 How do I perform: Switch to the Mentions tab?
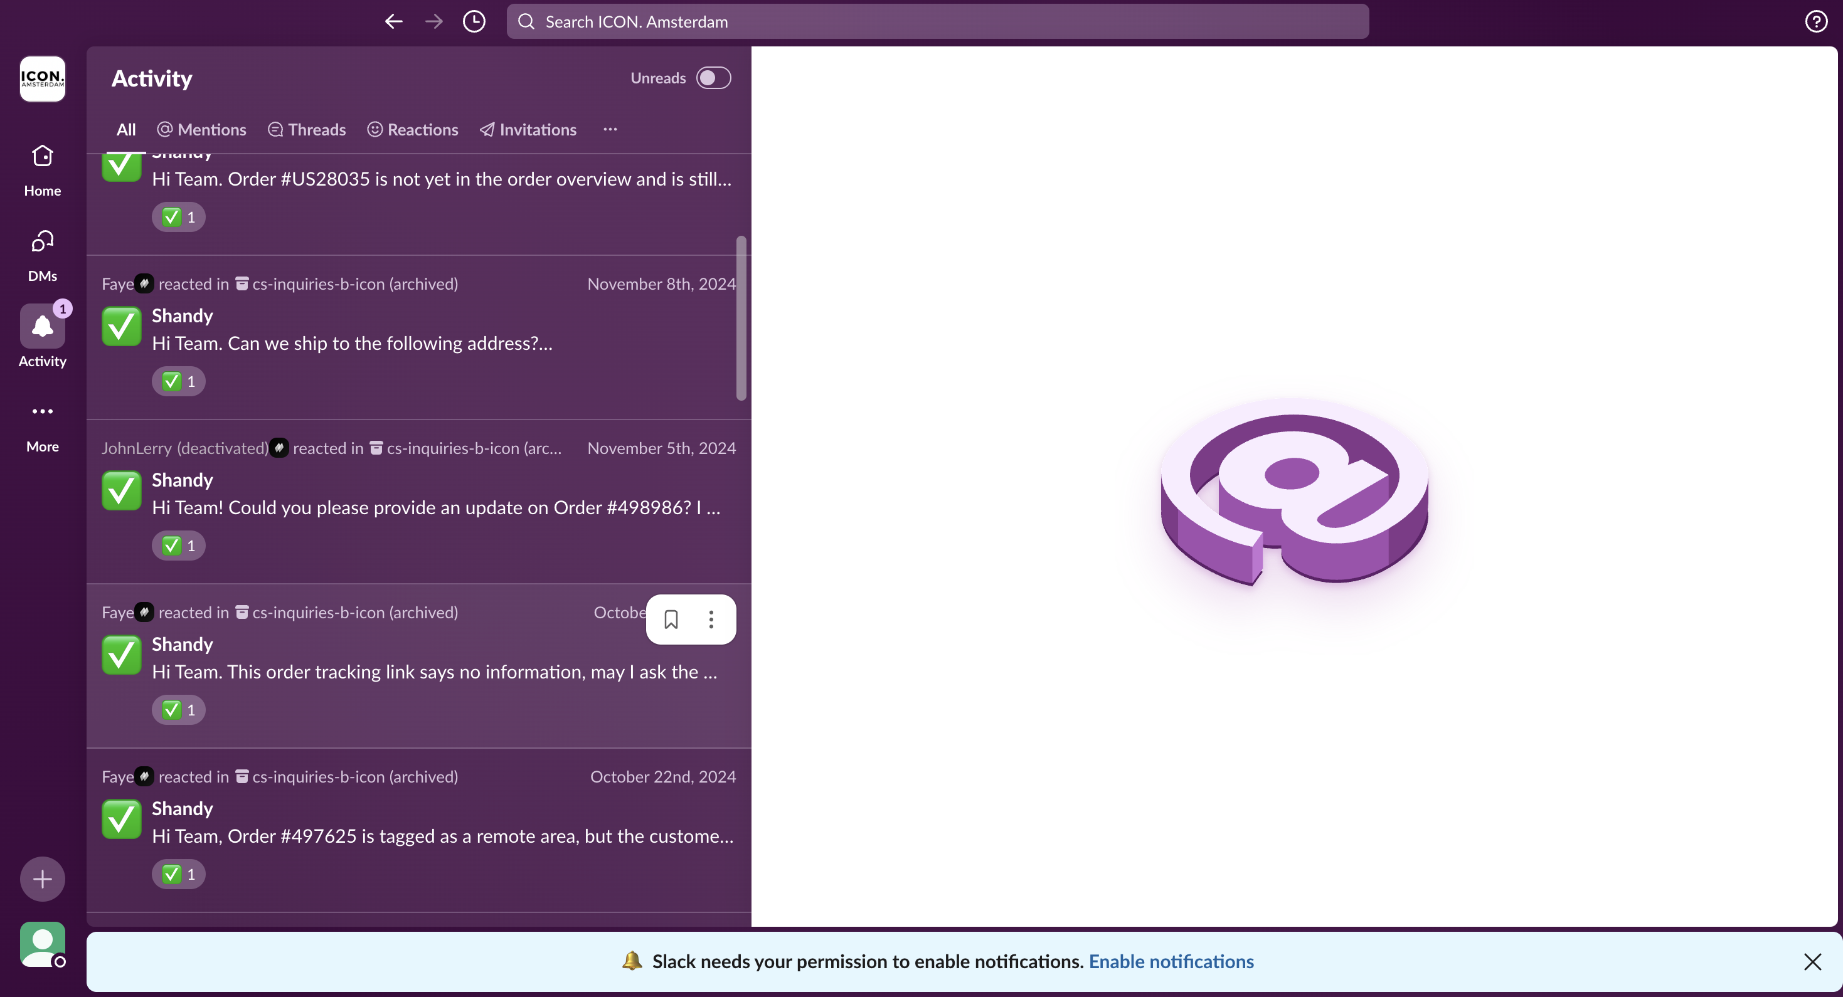click(202, 129)
